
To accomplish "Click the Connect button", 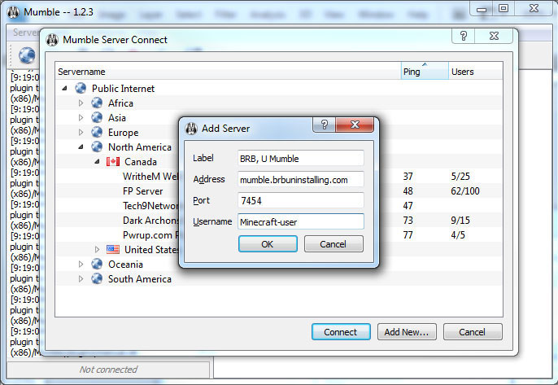I will point(341,331).
